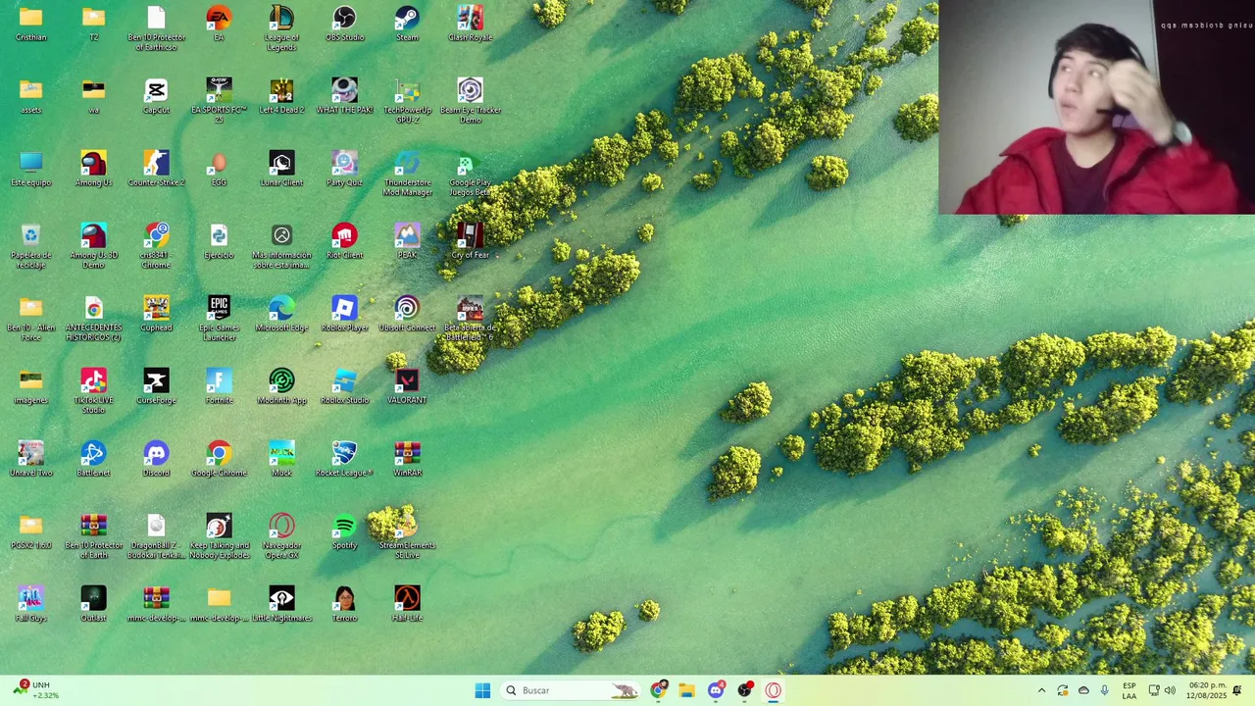Open TechPowerUp GPU-Z shortcut
The width and height of the screenshot is (1255, 706).
click(407, 101)
